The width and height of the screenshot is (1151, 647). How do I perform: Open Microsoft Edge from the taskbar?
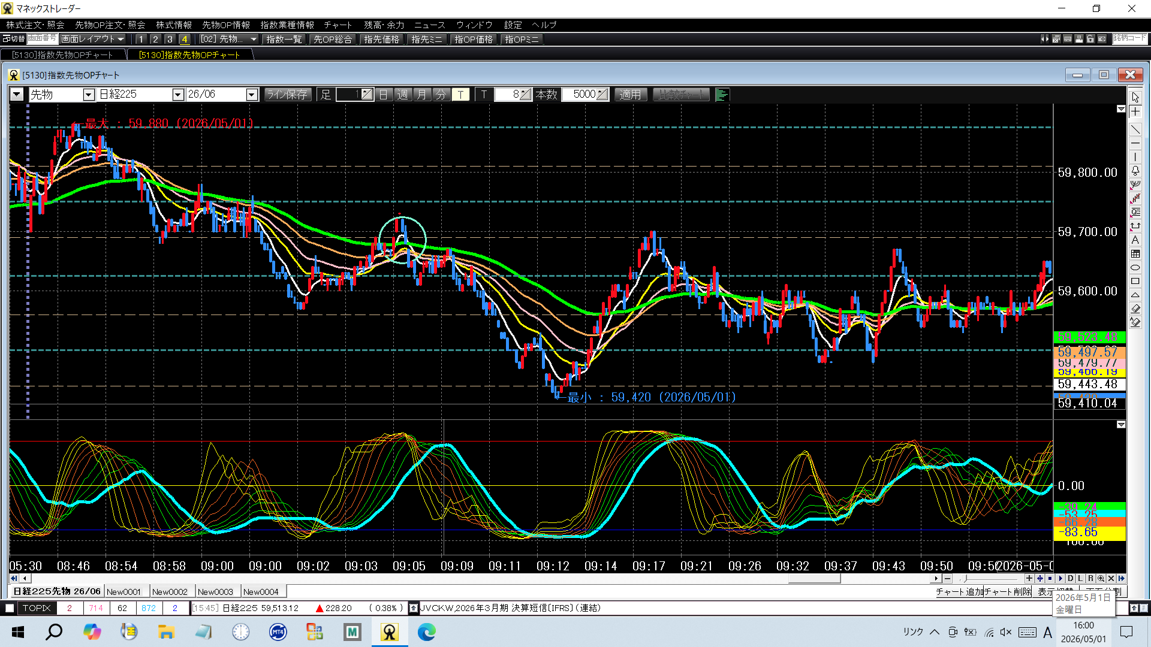pos(427,632)
